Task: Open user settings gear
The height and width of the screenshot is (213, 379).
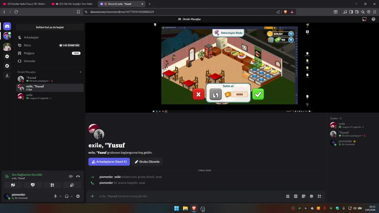Action: coord(78,196)
